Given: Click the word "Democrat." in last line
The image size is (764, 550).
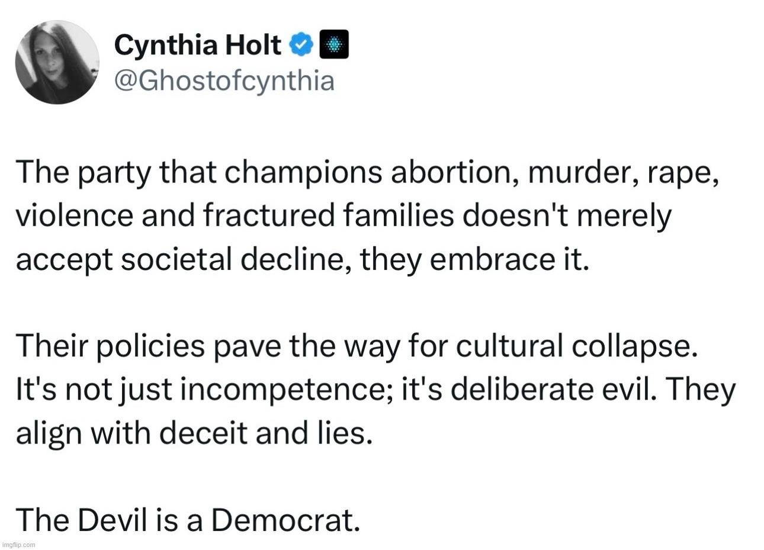Looking at the screenshot, I should 286,520.
